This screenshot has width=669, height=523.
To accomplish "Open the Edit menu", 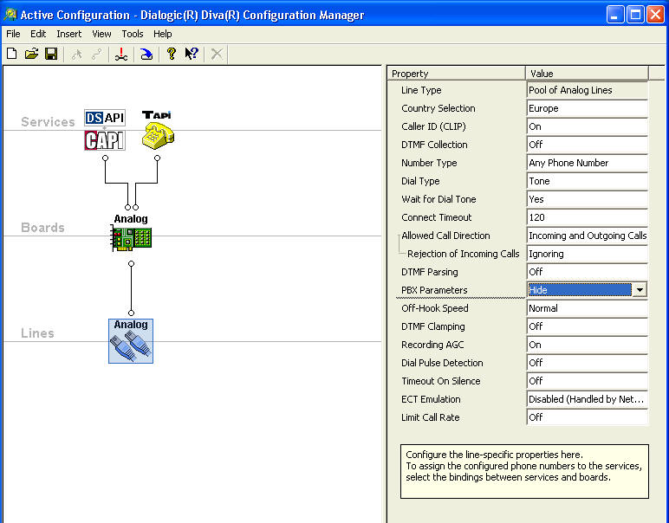I will 38,34.
